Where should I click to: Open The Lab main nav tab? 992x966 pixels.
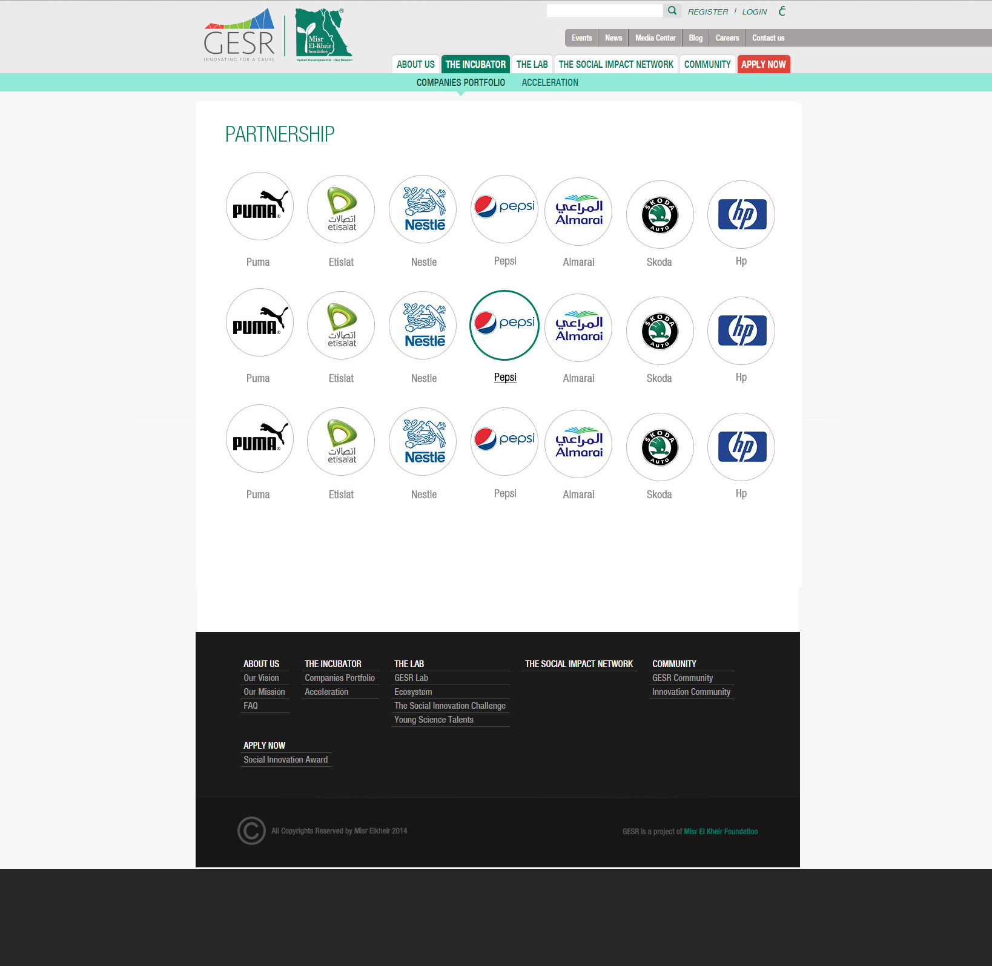[x=532, y=64]
